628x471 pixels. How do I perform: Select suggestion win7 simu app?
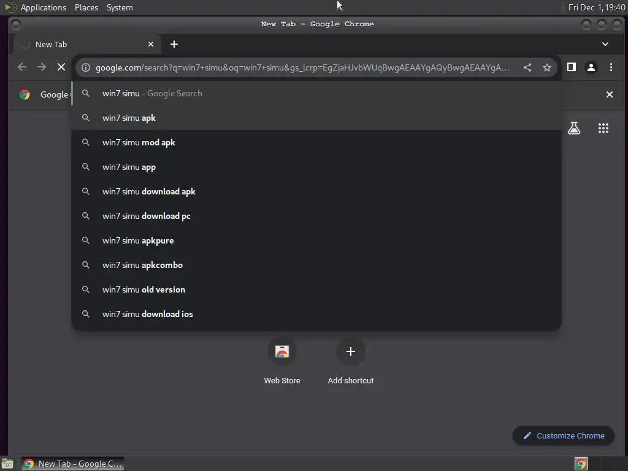[x=316, y=167]
